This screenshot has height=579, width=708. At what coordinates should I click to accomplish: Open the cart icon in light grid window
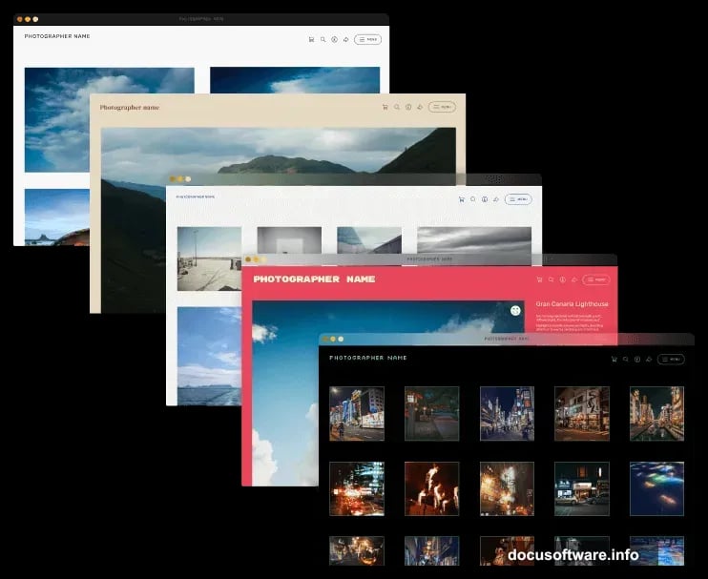[462, 199]
